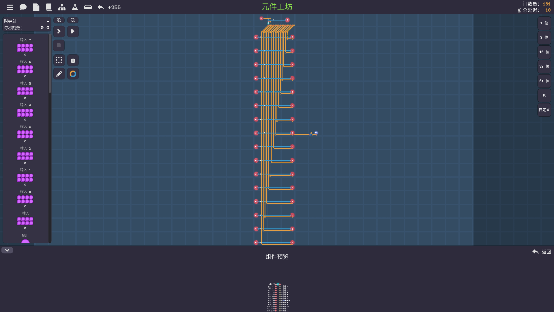Click the zoom in magnifier button
554x312 pixels.
59,20
